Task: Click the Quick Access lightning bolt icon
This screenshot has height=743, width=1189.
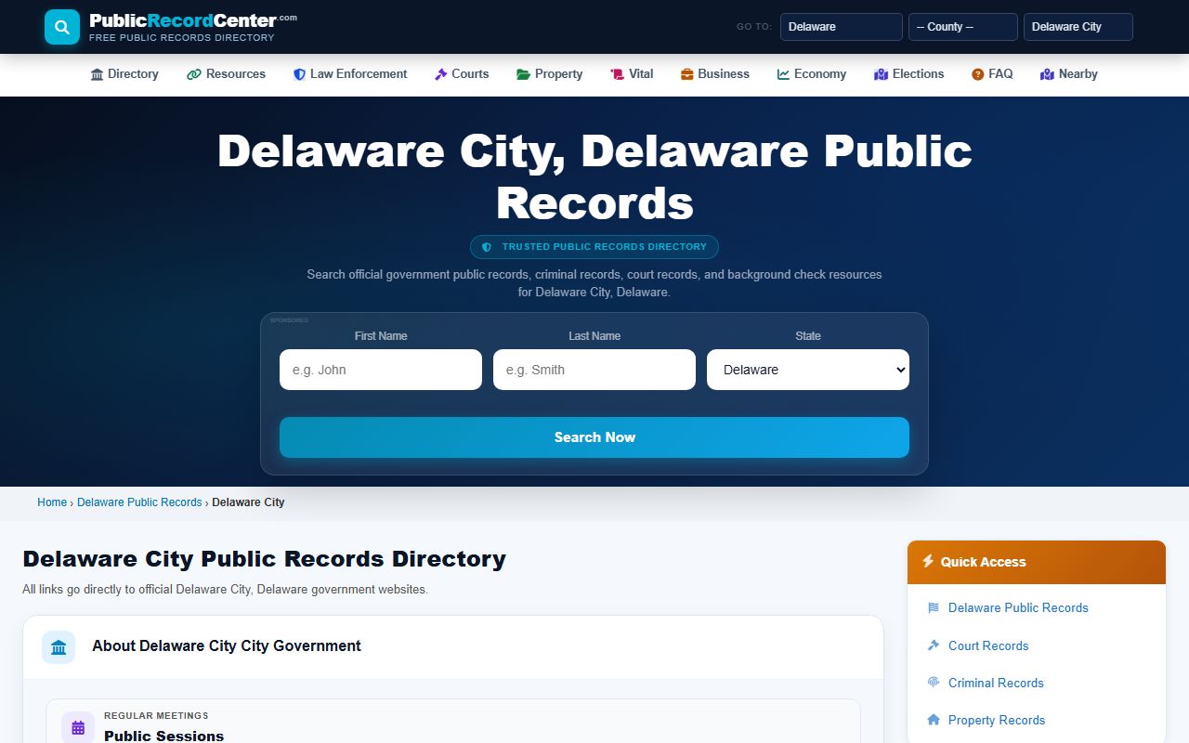Action: click(928, 561)
